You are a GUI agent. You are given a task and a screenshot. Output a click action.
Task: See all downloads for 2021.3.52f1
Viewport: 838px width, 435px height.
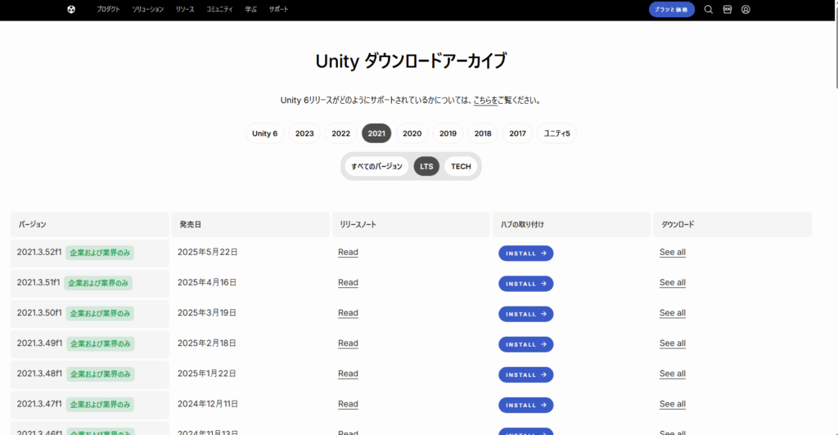point(673,252)
